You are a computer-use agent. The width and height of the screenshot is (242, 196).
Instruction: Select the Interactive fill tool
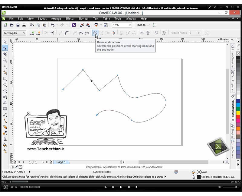coord(5,151)
